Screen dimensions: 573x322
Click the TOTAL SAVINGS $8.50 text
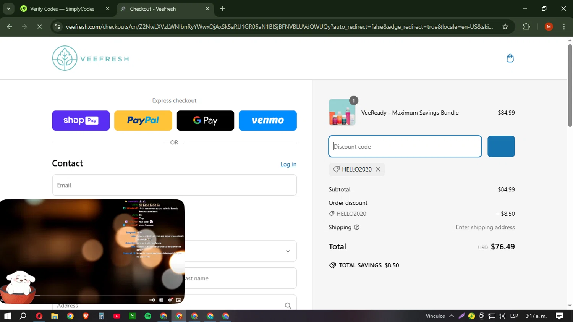pyautogui.click(x=369, y=265)
